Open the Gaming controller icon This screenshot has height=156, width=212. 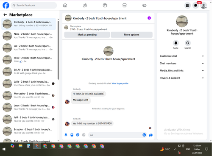(x=144, y=6)
